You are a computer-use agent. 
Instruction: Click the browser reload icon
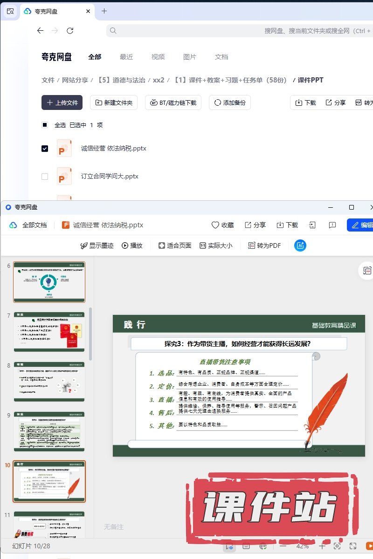(x=70, y=31)
